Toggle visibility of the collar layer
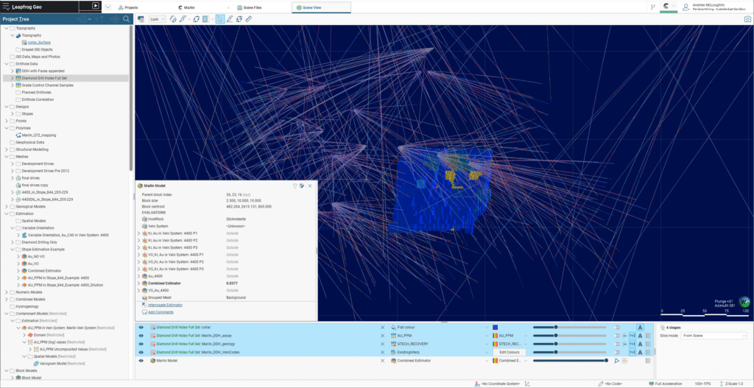754x388 pixels. point(141,327)
